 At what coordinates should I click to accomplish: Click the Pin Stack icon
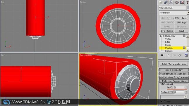pyautogui.click(x=162, y=55)
